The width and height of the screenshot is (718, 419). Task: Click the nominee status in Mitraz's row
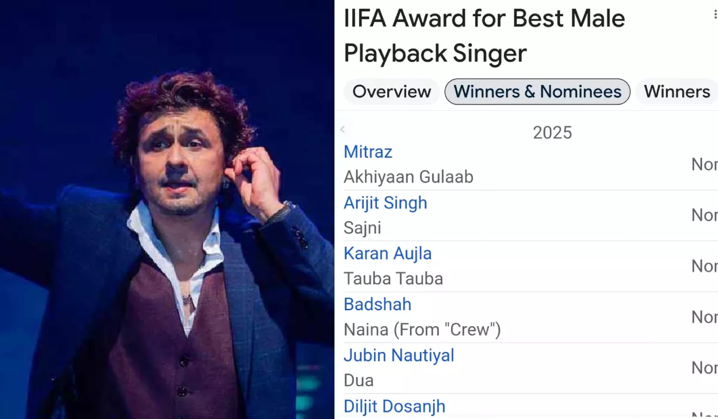(704, 165)
